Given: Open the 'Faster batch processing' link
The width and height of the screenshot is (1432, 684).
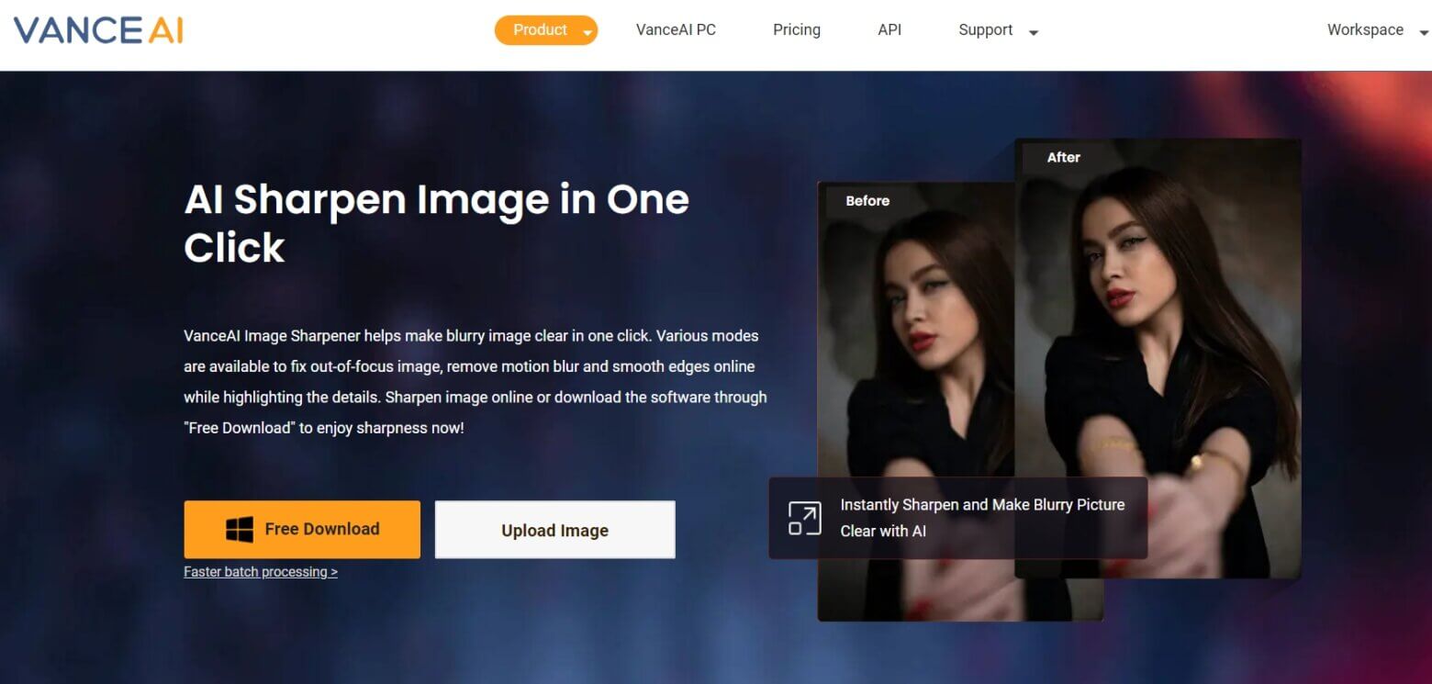Looking at the screenshot, I should [x=261, y=571].
